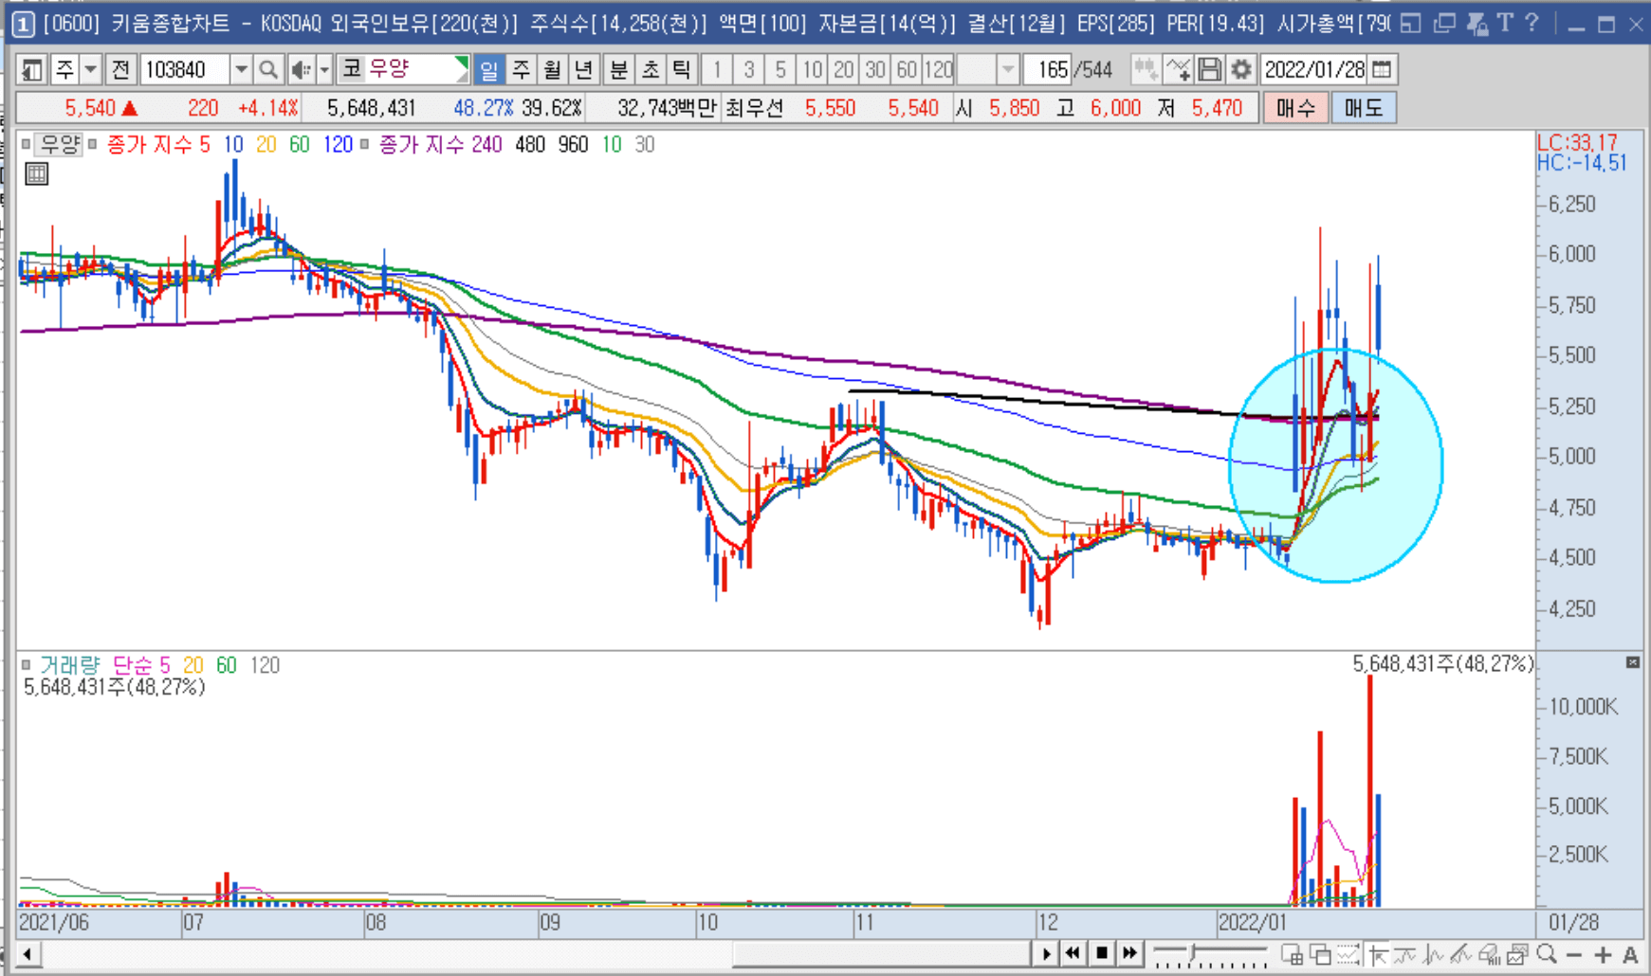Click the add chart area icon
The height and width of the screenshot is (976, 1651).
coord(1293,954)
